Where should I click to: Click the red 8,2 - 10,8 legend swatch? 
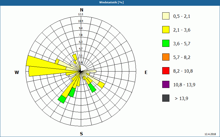(166, 71)
